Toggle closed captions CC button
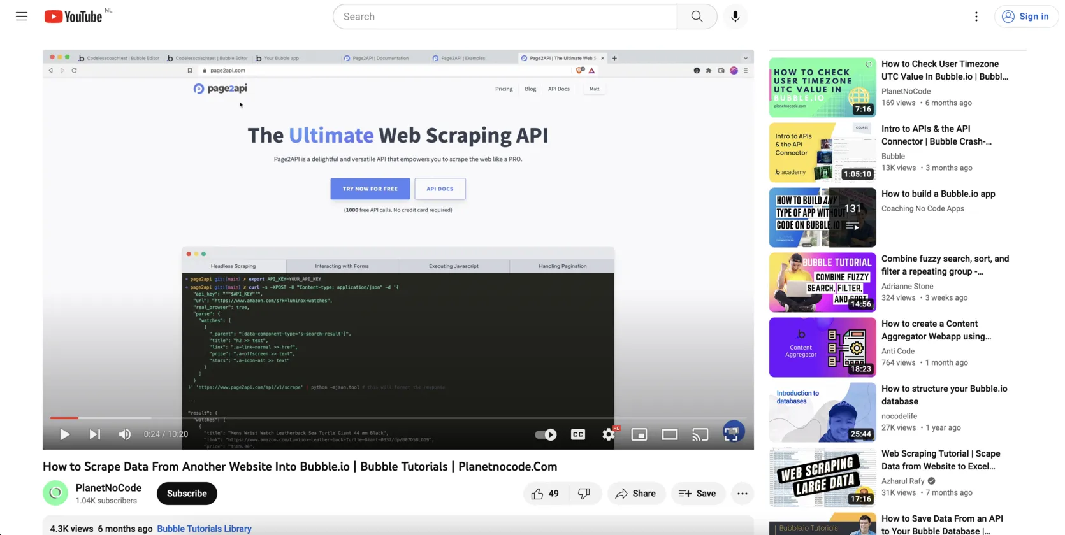Image resolution: width=1065 pixels, height=535 pixels. [578, 434]
